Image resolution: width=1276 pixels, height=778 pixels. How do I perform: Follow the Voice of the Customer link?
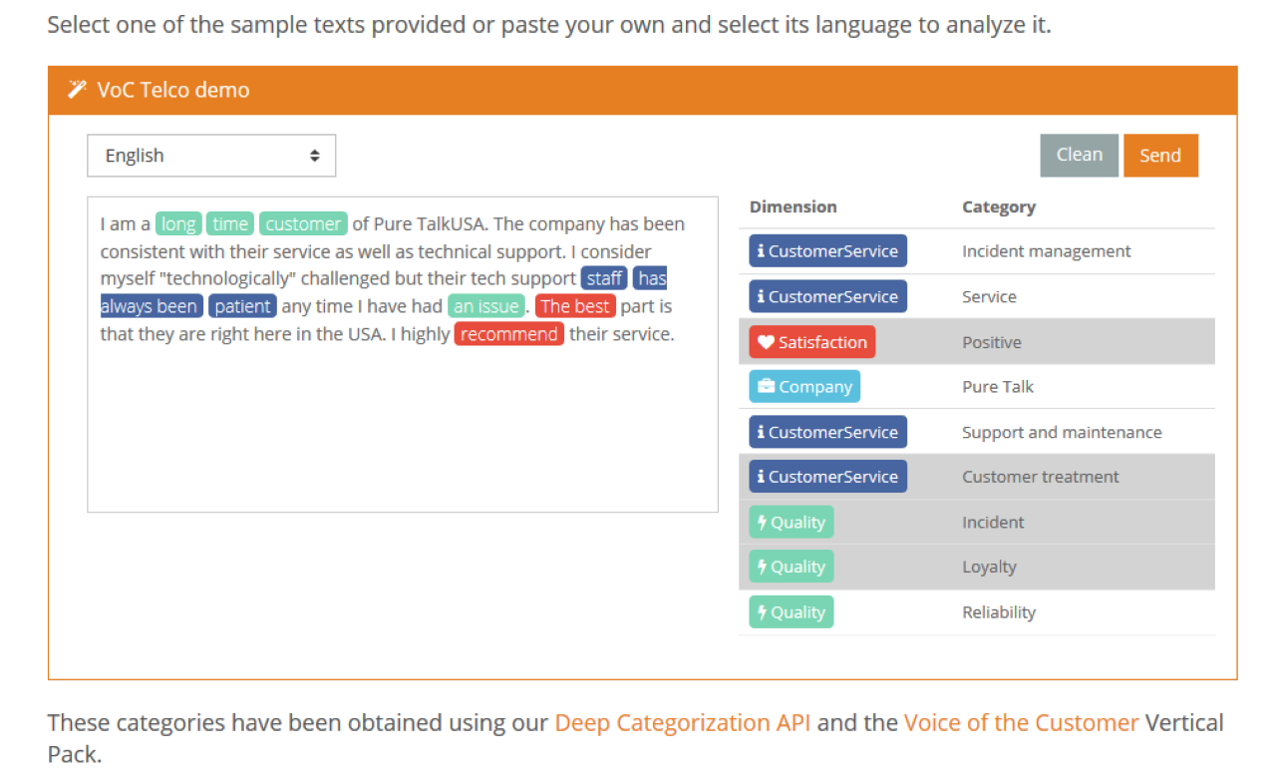pyautogui.click(x=1021, y=722)
